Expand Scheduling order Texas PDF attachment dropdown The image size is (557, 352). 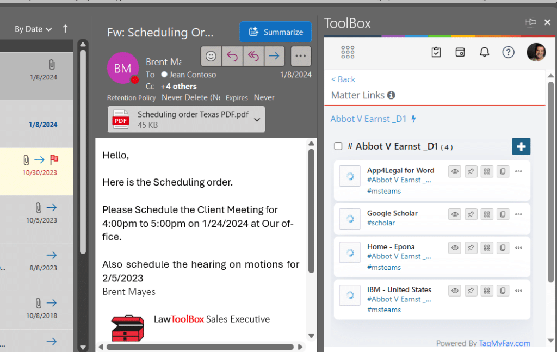257,119
